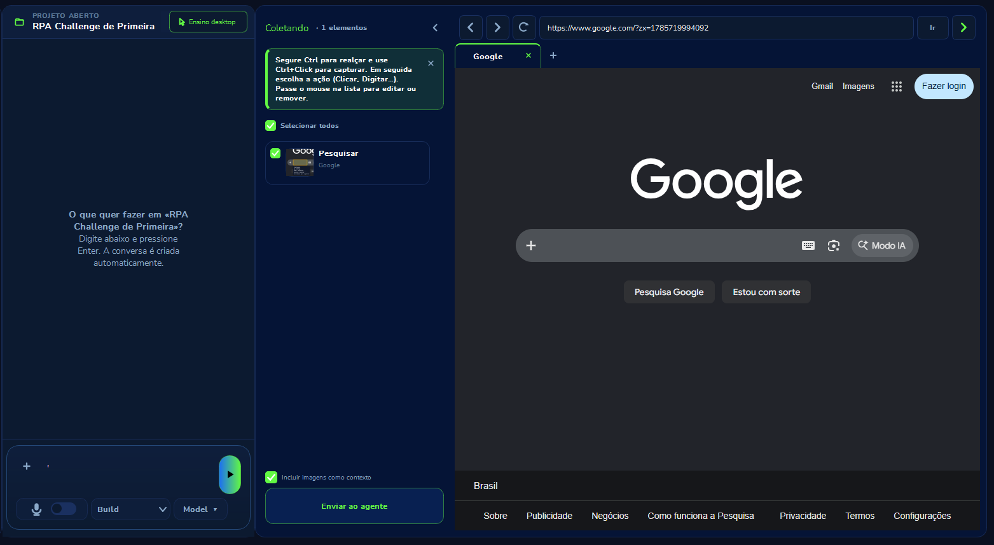Select the Pesquisar item title
The width and height of the screenshot is (994, 545).
[x=338, y=153]
